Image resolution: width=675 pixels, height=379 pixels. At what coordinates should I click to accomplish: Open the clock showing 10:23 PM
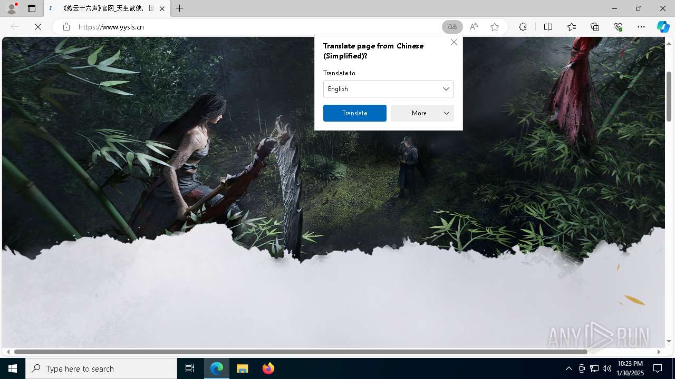click(630, 368)
